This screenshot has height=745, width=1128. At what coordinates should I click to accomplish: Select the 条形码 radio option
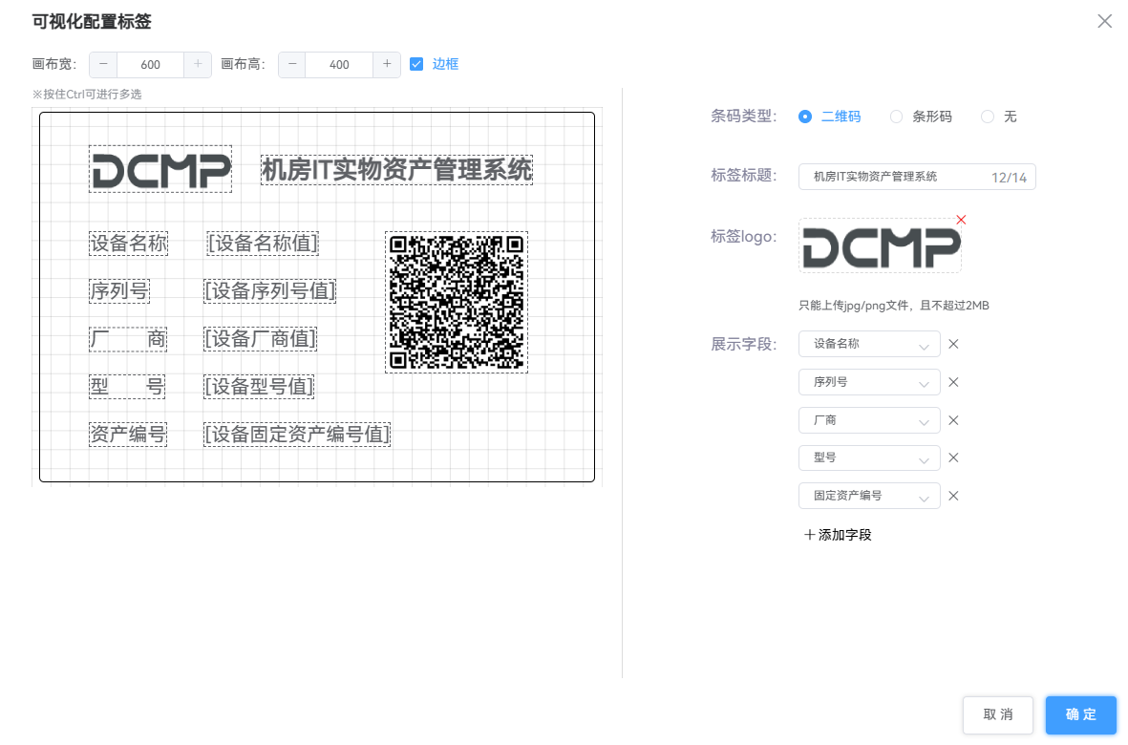(x=896, y=117)
